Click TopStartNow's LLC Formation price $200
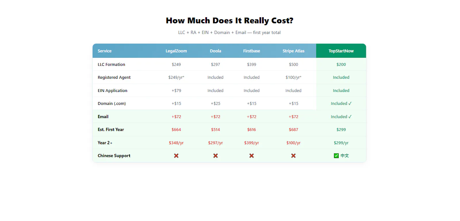This screenshot has width=460, height=221. tap(341, 64)
